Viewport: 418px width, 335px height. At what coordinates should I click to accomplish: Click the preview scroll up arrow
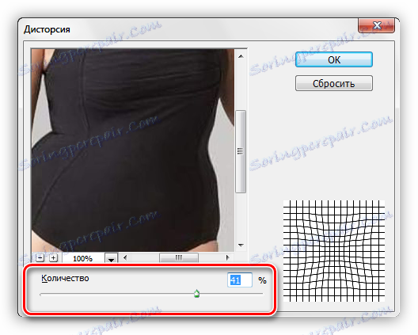pos(241,56)
